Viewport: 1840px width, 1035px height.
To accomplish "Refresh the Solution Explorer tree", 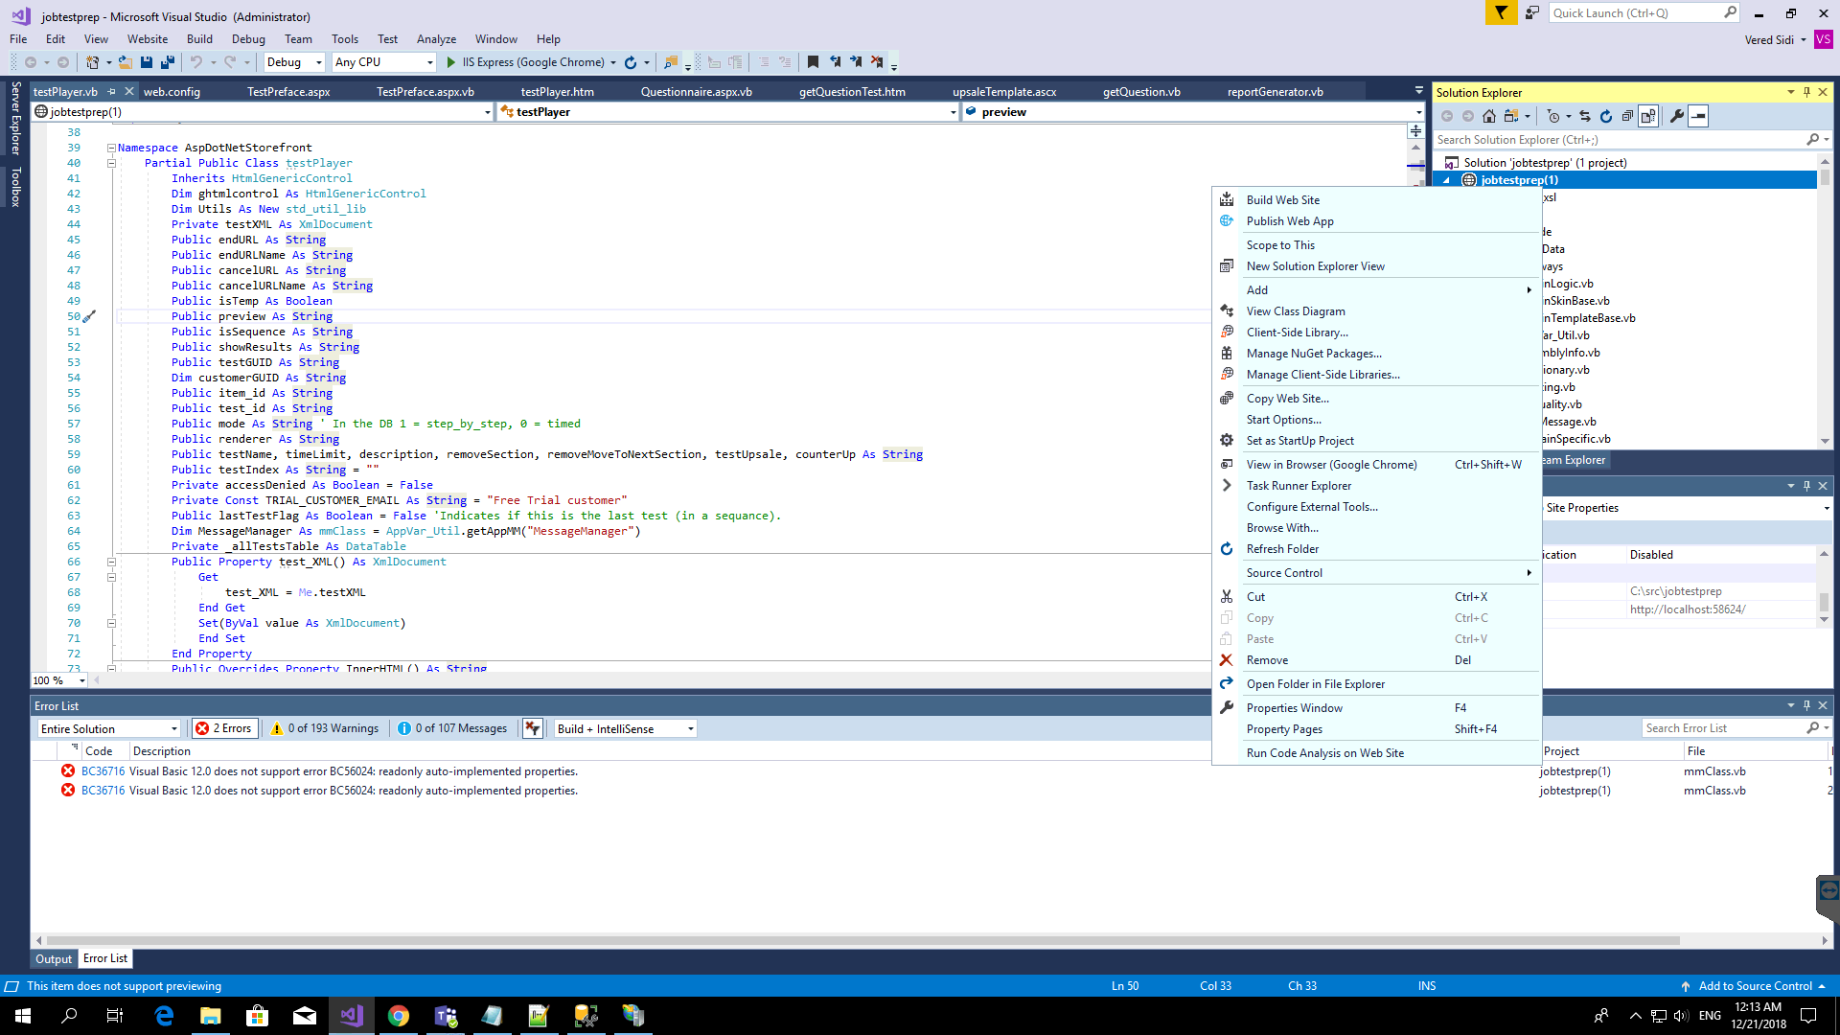I will pos(1606,116).
